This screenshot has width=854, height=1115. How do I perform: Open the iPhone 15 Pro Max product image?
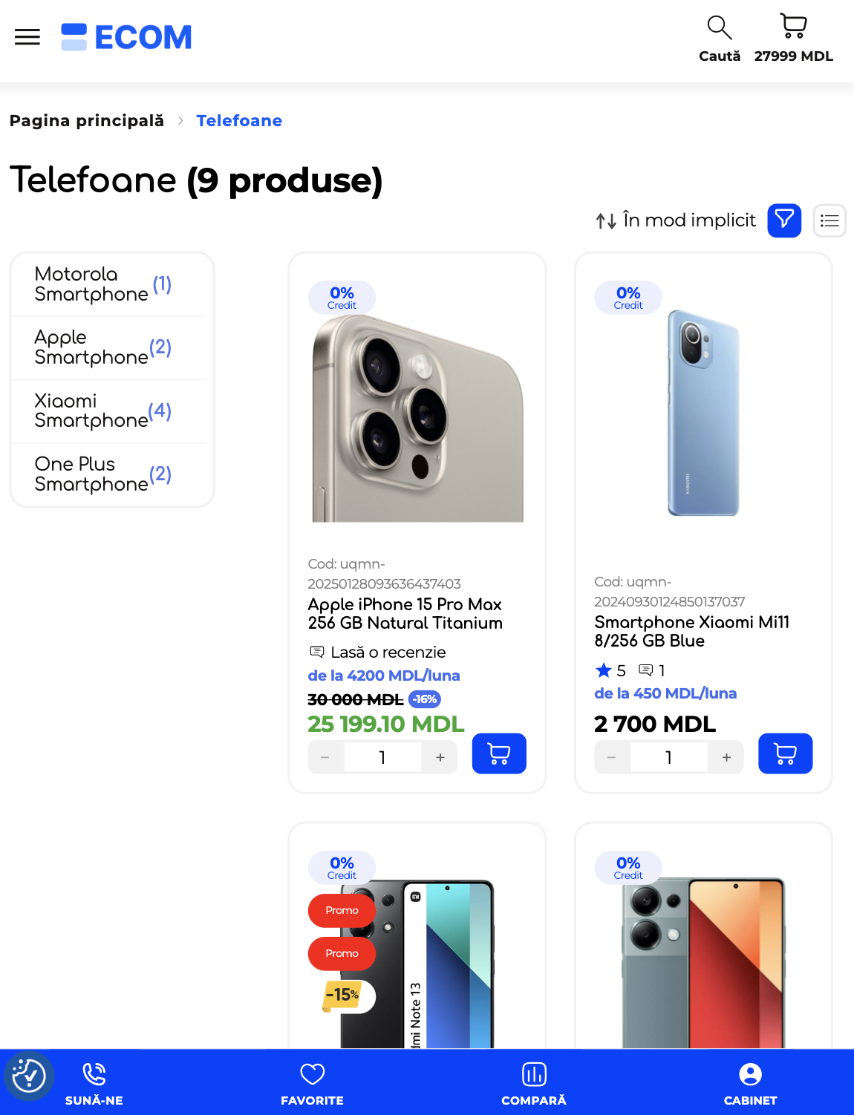click(x=417, y=418)
